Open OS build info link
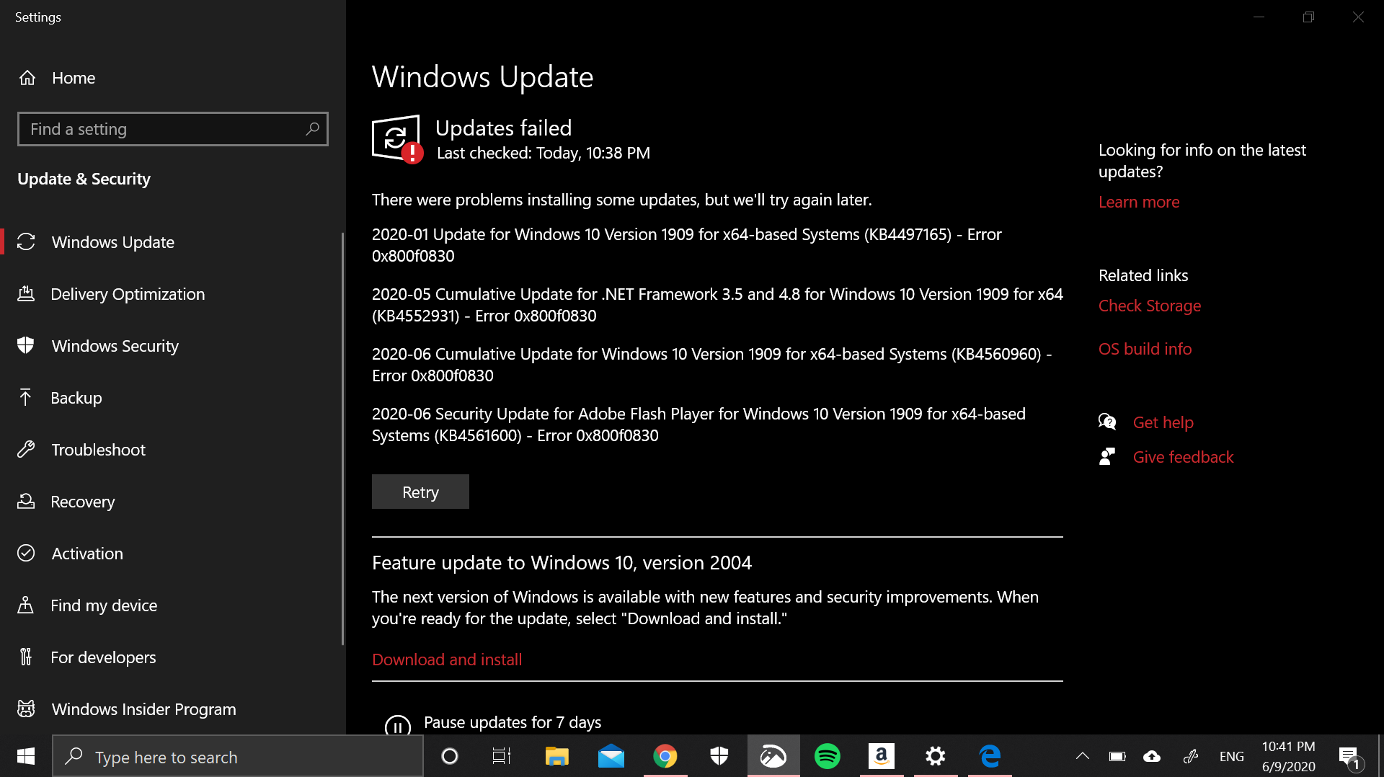The height and width of the screenshot is (777, 1384). click(1145, 349)
